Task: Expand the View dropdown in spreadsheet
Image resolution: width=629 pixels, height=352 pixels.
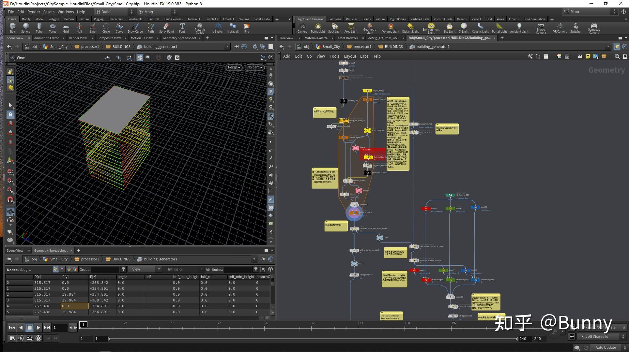Action: point(145,269)
